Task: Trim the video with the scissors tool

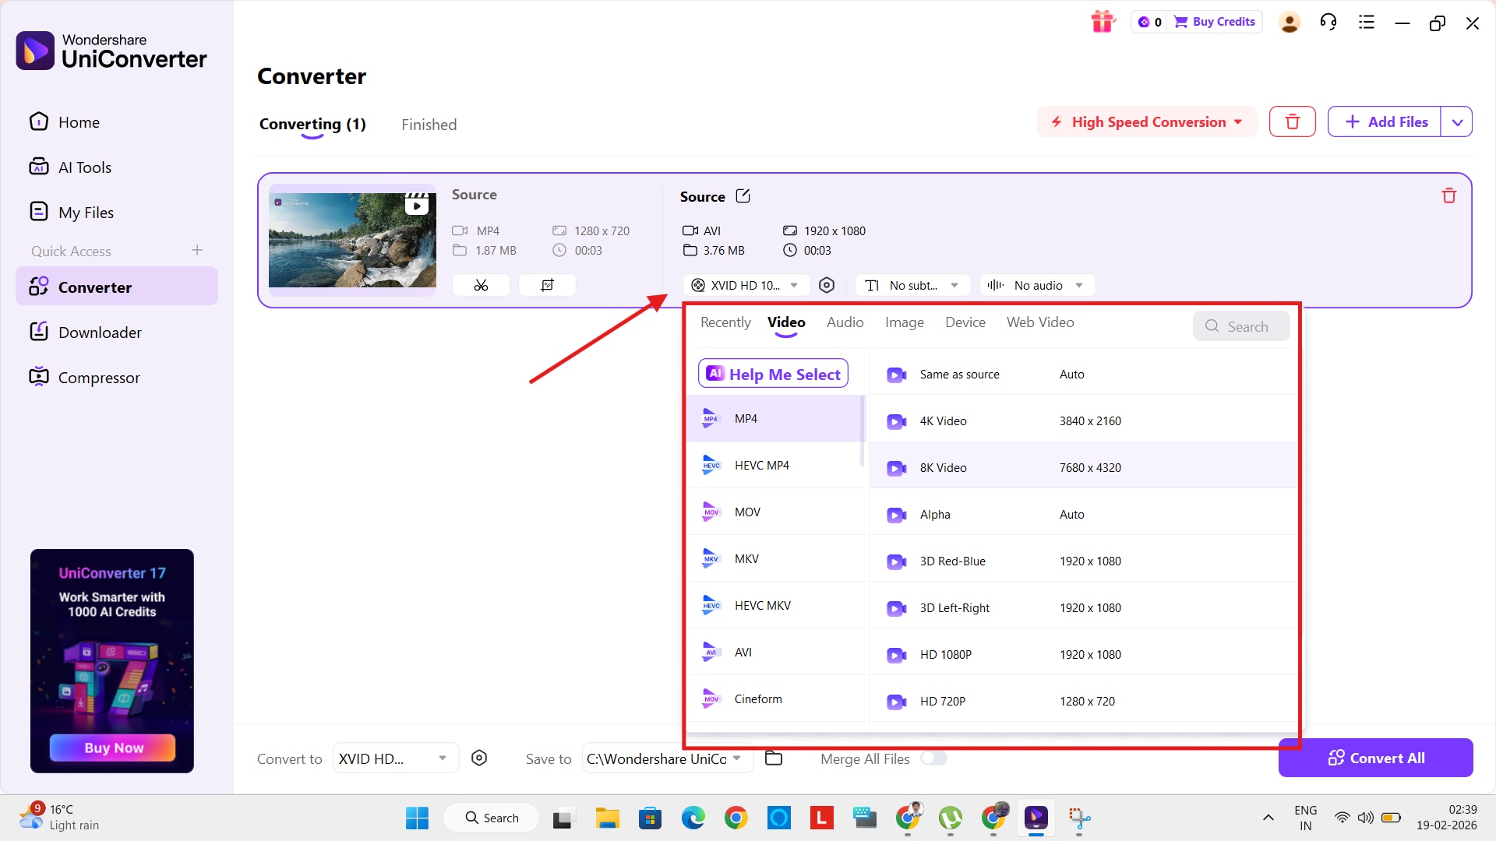Action: 481,285
